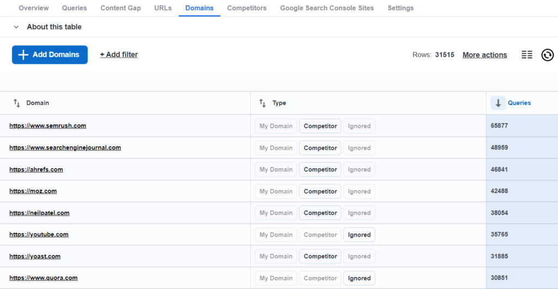Select the Domains tab
The width and height of the screenshot is (558, 289).
click(x=199, y=8)
